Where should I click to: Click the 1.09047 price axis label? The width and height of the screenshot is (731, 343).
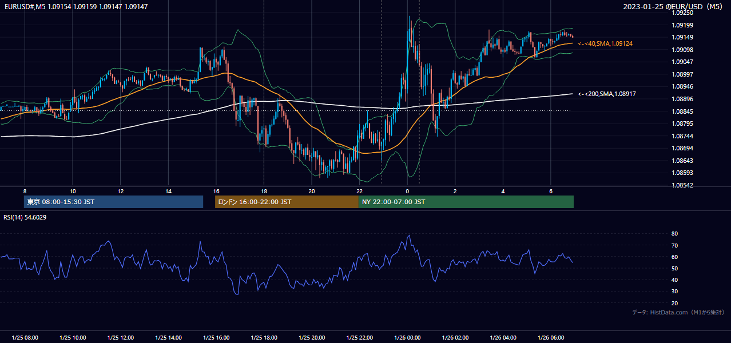(x=682, y=62)
